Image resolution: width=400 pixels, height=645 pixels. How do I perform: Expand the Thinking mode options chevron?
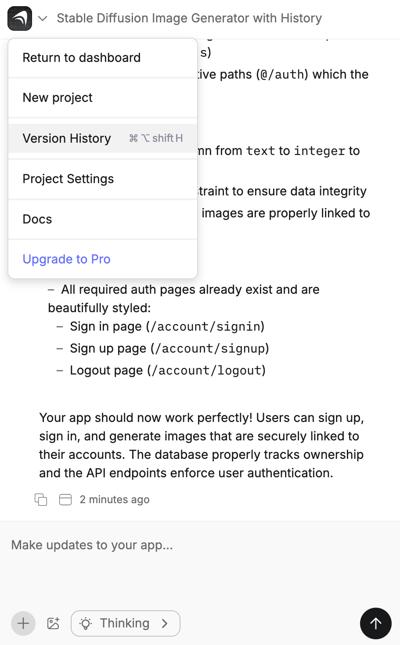point(165,623)
